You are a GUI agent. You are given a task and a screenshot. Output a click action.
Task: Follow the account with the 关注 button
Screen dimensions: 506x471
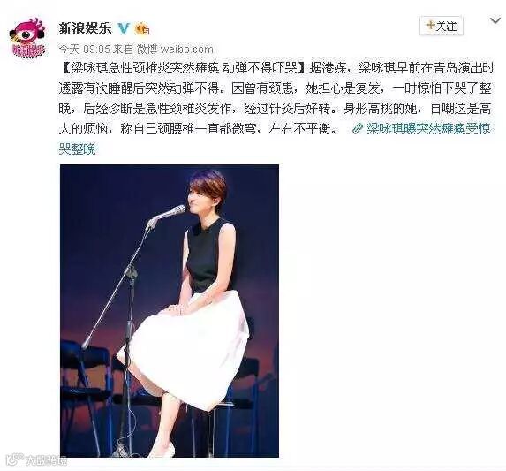(442, 26)
